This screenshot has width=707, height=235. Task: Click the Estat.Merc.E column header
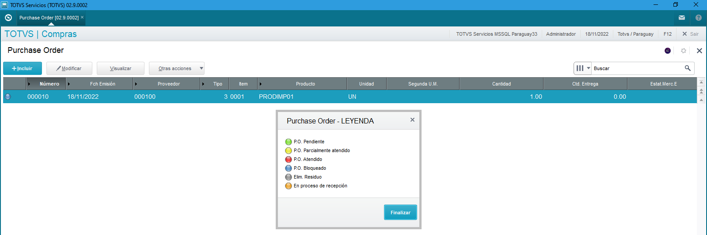point(662,84)
